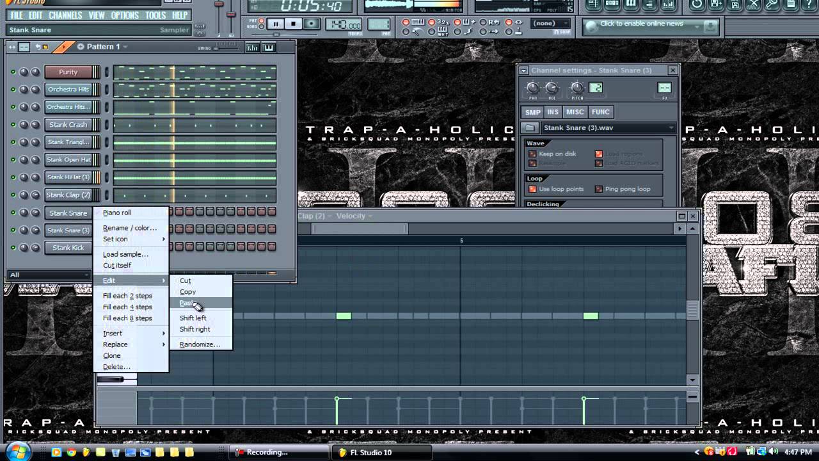Stop playback with the stop button
Screen dimensions: 819x461
pyautogui.click(x=294, y=24)
